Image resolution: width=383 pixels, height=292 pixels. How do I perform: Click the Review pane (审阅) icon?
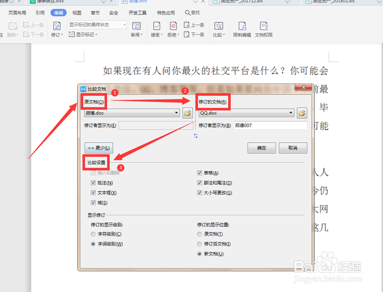(x=136, y=26)
